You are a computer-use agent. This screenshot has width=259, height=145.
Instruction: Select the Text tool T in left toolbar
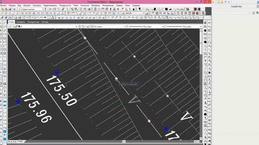click(5, 91)
